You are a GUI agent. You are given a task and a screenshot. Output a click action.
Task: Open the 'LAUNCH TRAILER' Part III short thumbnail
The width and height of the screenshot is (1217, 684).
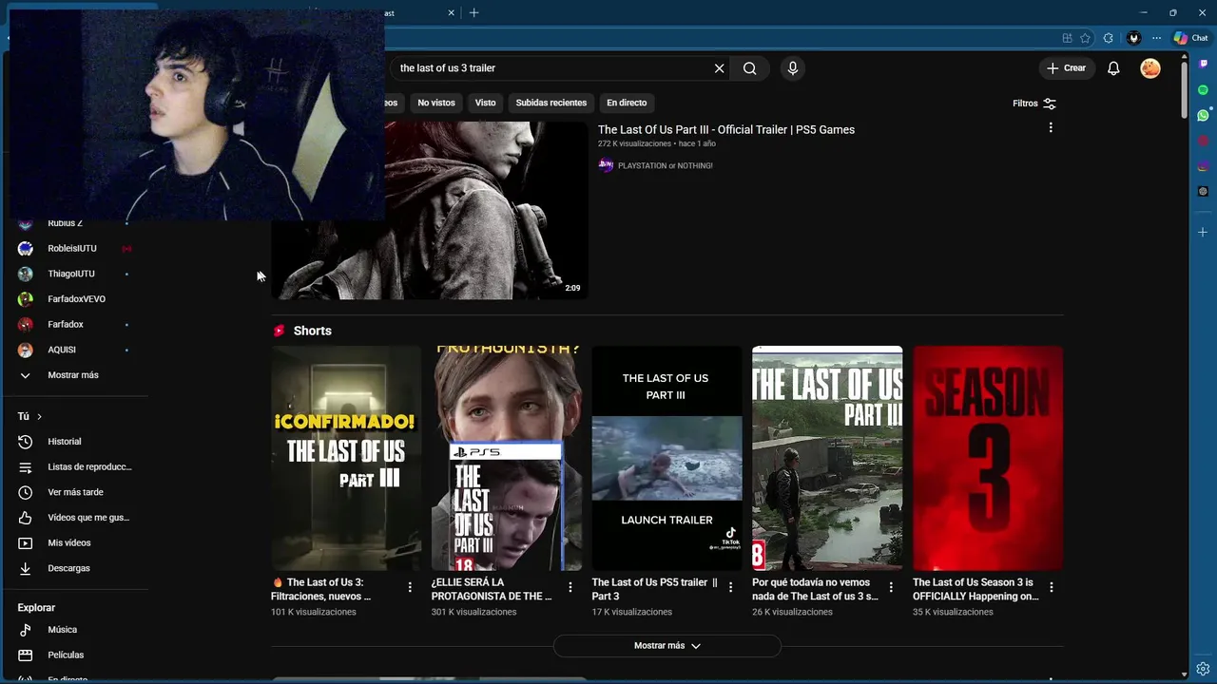tap(666, 458)
